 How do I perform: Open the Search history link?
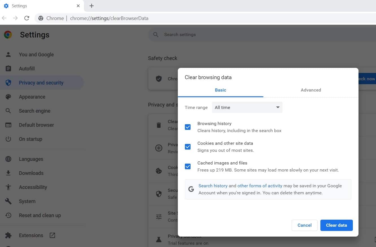[213, 186]
